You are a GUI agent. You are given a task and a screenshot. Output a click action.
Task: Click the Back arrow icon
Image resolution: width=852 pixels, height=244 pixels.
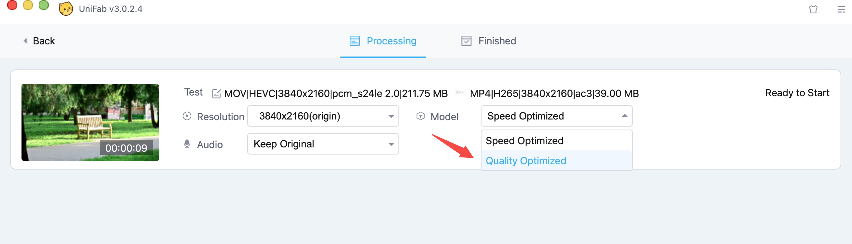pyautogui.click(x=25, y=41)
